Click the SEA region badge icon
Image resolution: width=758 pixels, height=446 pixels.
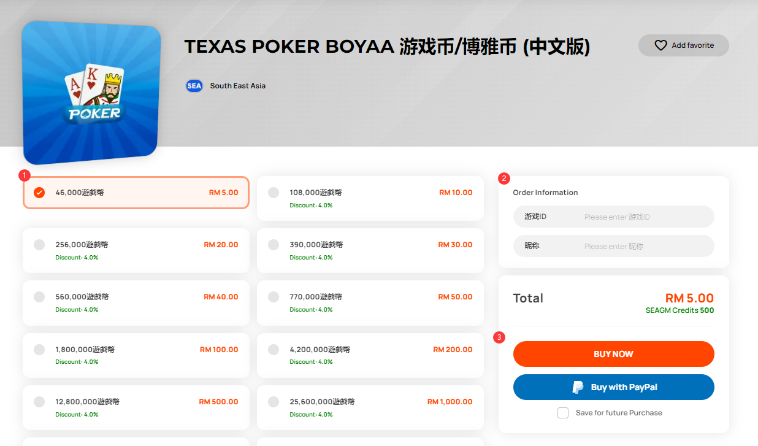pos(194,86)
